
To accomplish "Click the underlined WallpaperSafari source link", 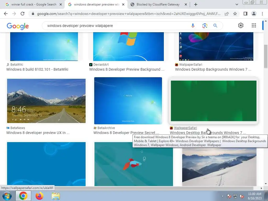I will click(185, 128).
